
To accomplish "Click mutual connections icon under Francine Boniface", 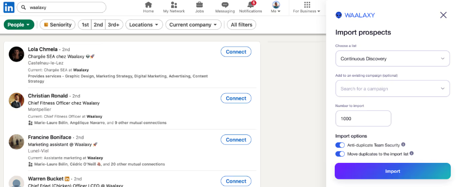I will point(30,164).
